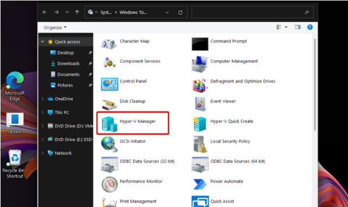This screenshot has width=348, height=207.
Task: Open the address bar history dropdown
Action: (x=167, y=12)
